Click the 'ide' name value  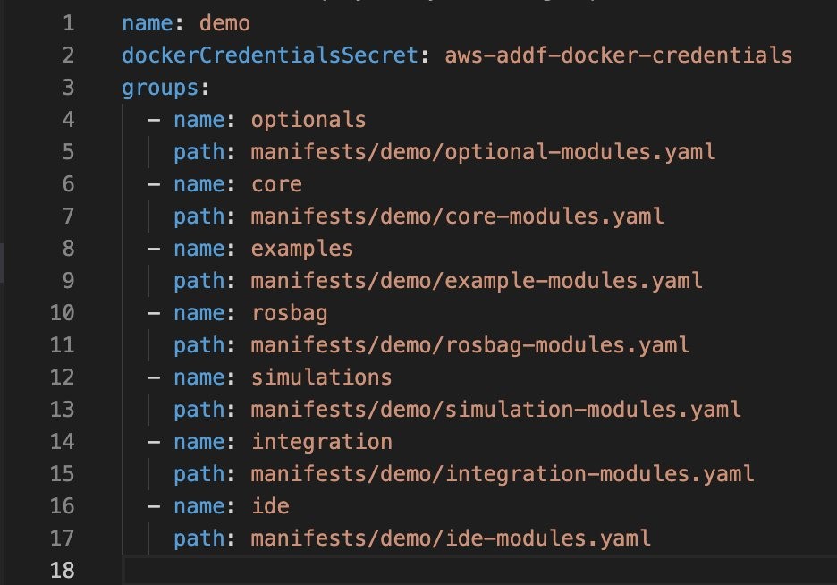[270, 506]
